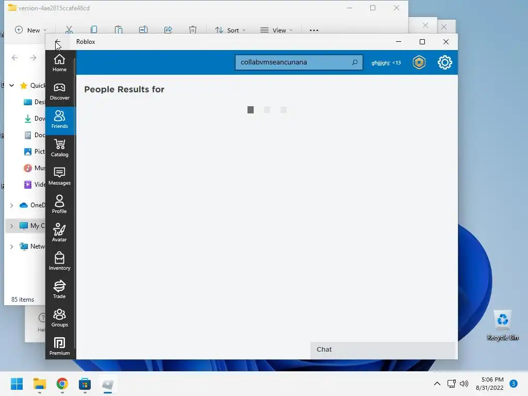Image resolution: width=528 pixels, height=396 pixels.
Task: Click File Explorer forward arrow
Action: pyautogui.click(x=32, y=58)
